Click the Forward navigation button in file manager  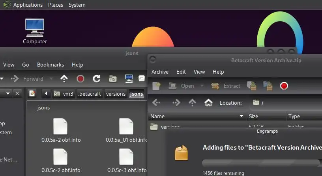pos(27,79)
